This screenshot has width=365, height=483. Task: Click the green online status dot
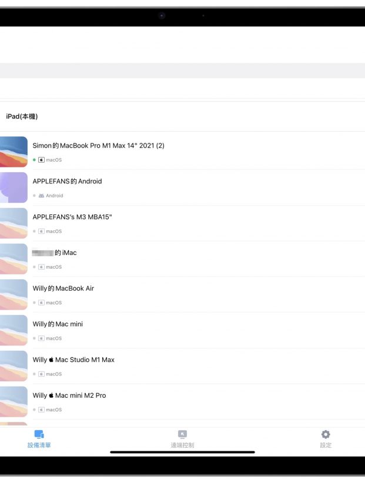click(35, 160)
